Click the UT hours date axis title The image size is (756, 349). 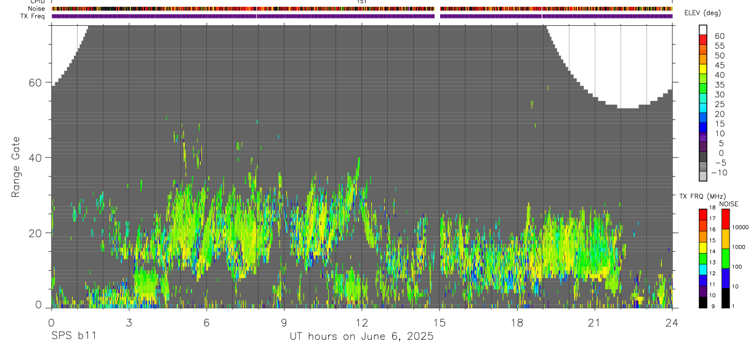tap(362, 337)
